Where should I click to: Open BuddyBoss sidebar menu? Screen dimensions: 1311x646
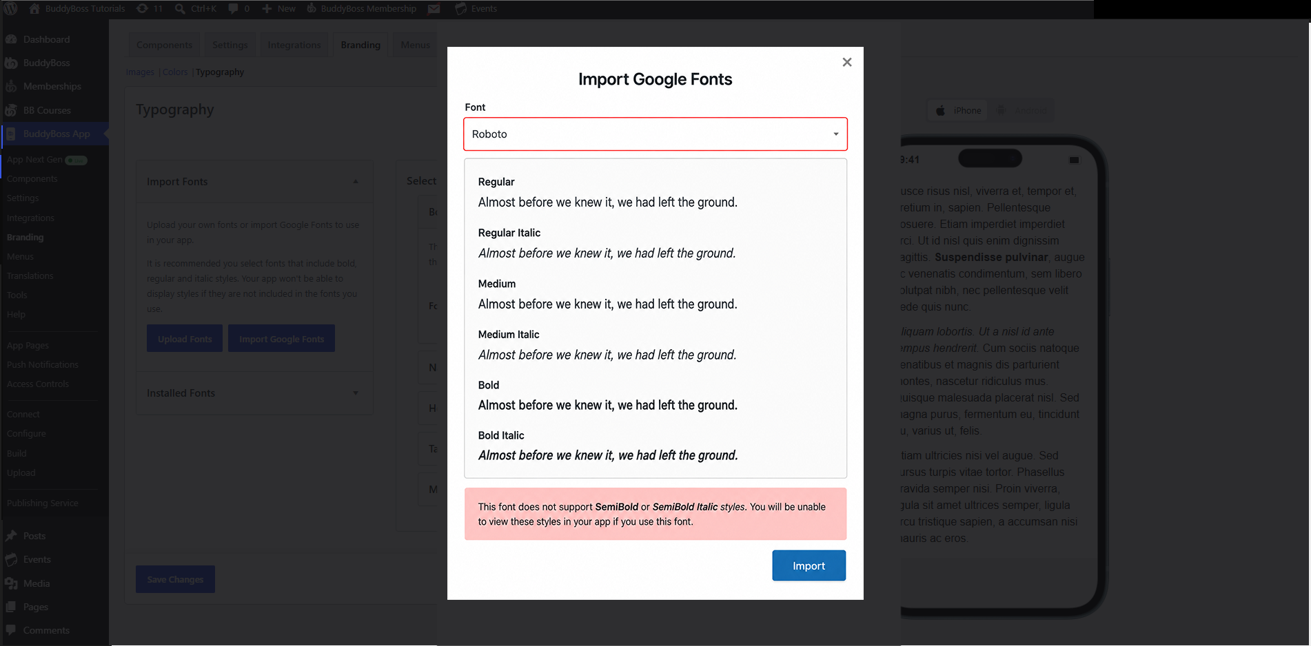46,63
